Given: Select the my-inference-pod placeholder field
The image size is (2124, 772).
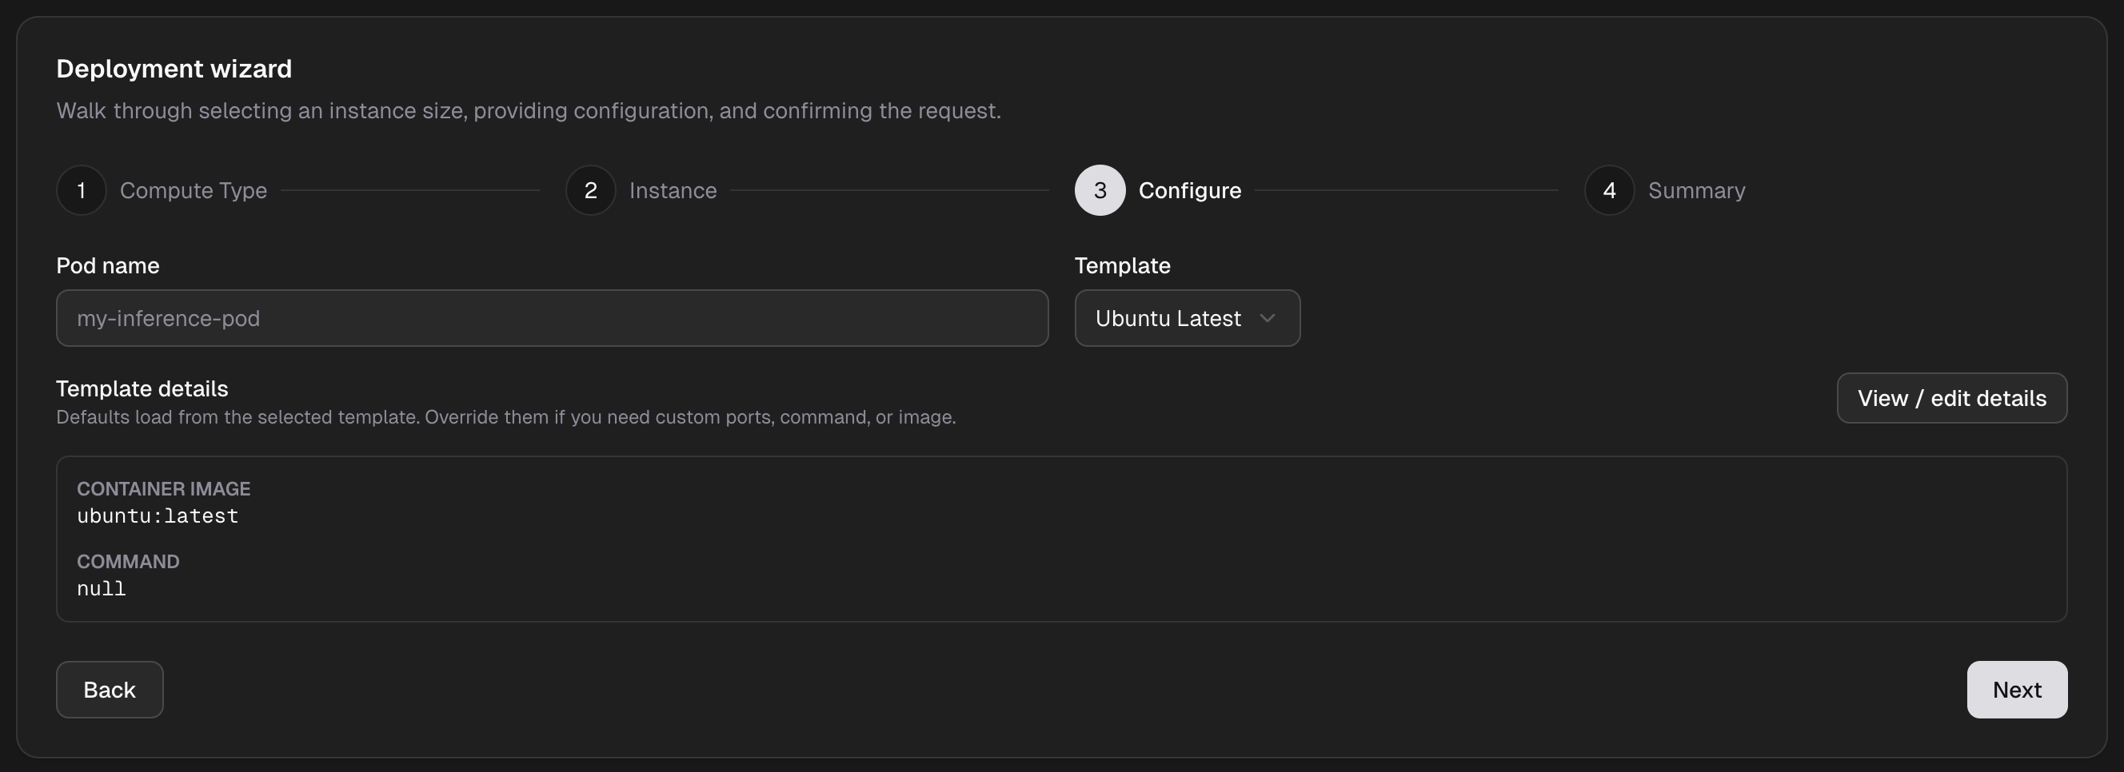Looking at the screenshot, I should click(x=551, y=318).
